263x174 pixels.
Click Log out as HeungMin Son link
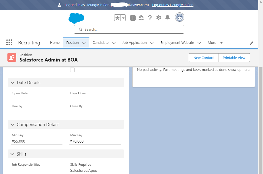click(173, 5)
